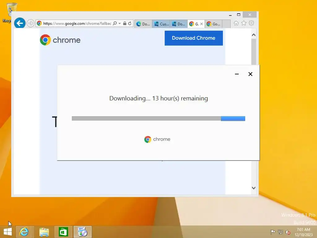
Task: Open Favorites star icon
Action: 244,23
